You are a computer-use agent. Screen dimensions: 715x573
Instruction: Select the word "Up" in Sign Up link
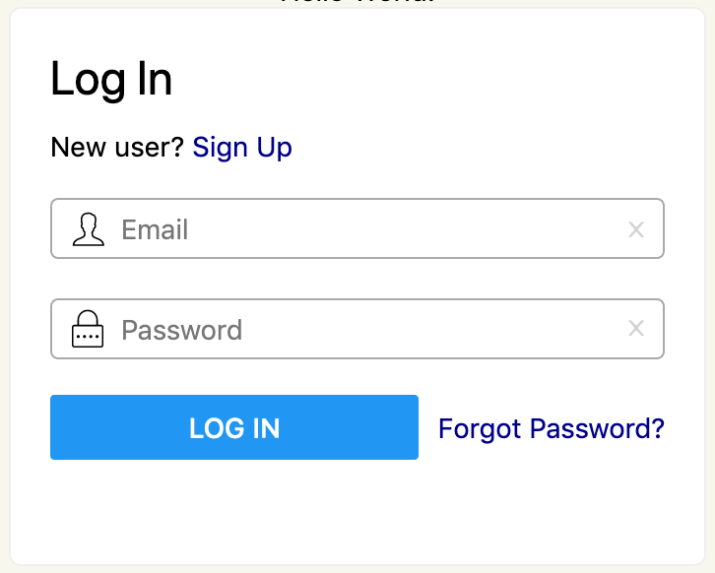tap(274, 149)
